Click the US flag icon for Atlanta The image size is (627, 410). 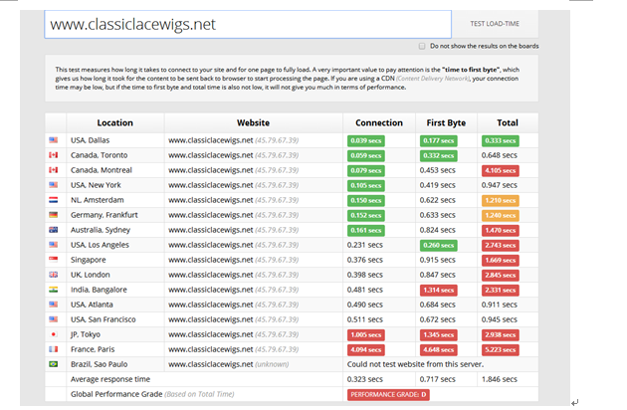[x=53, y=305]
